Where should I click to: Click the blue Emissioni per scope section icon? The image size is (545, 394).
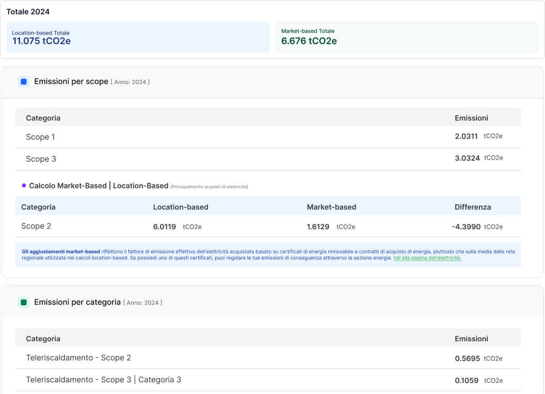(23, 81)
